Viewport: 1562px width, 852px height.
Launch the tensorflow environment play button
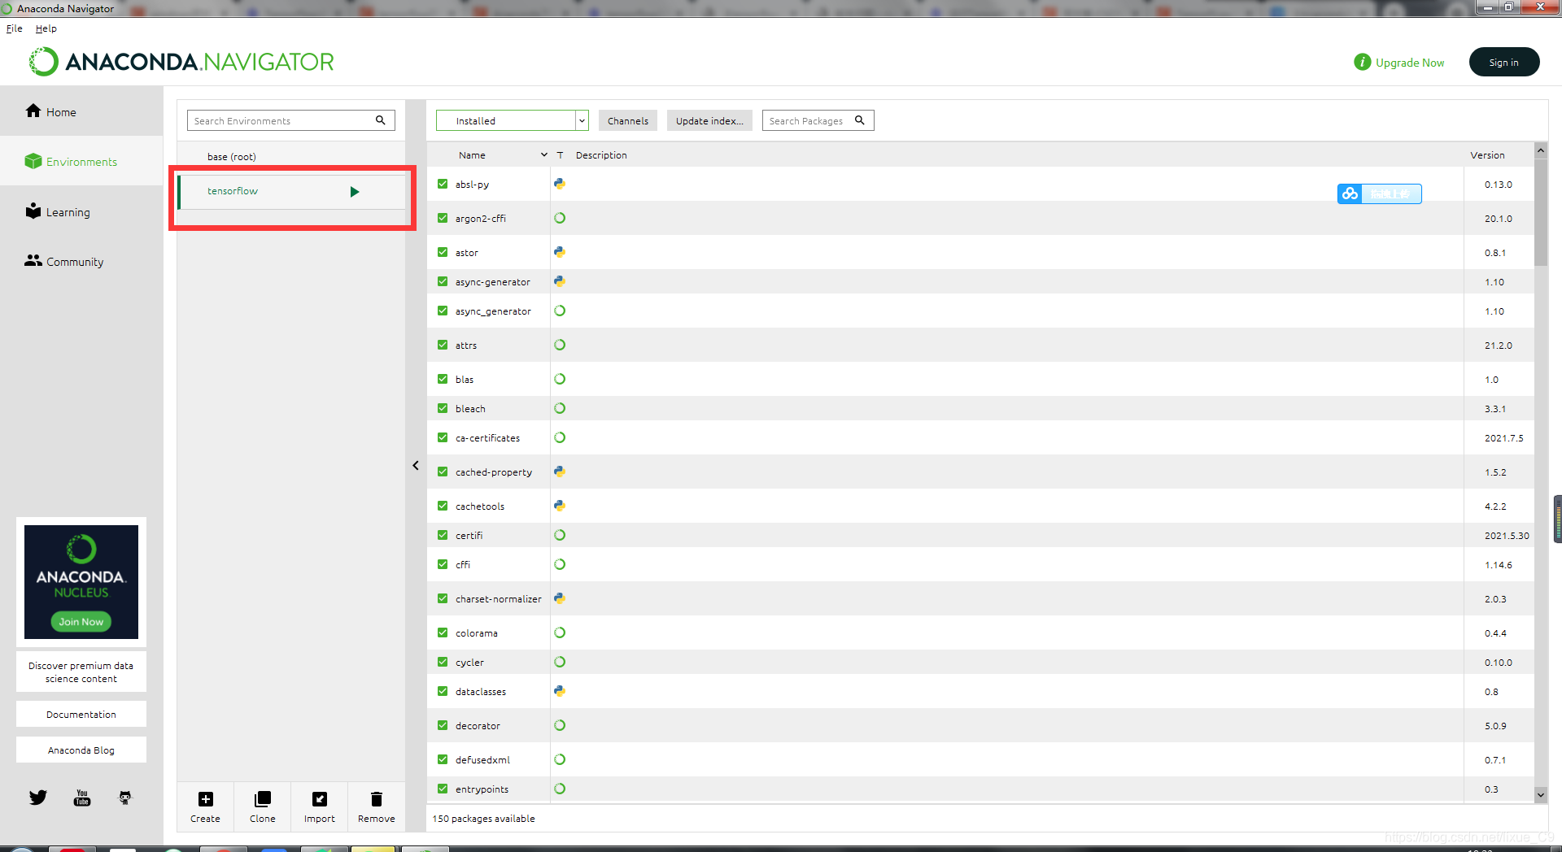click(355, 191)
